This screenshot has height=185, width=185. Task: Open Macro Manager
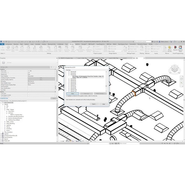165,49
